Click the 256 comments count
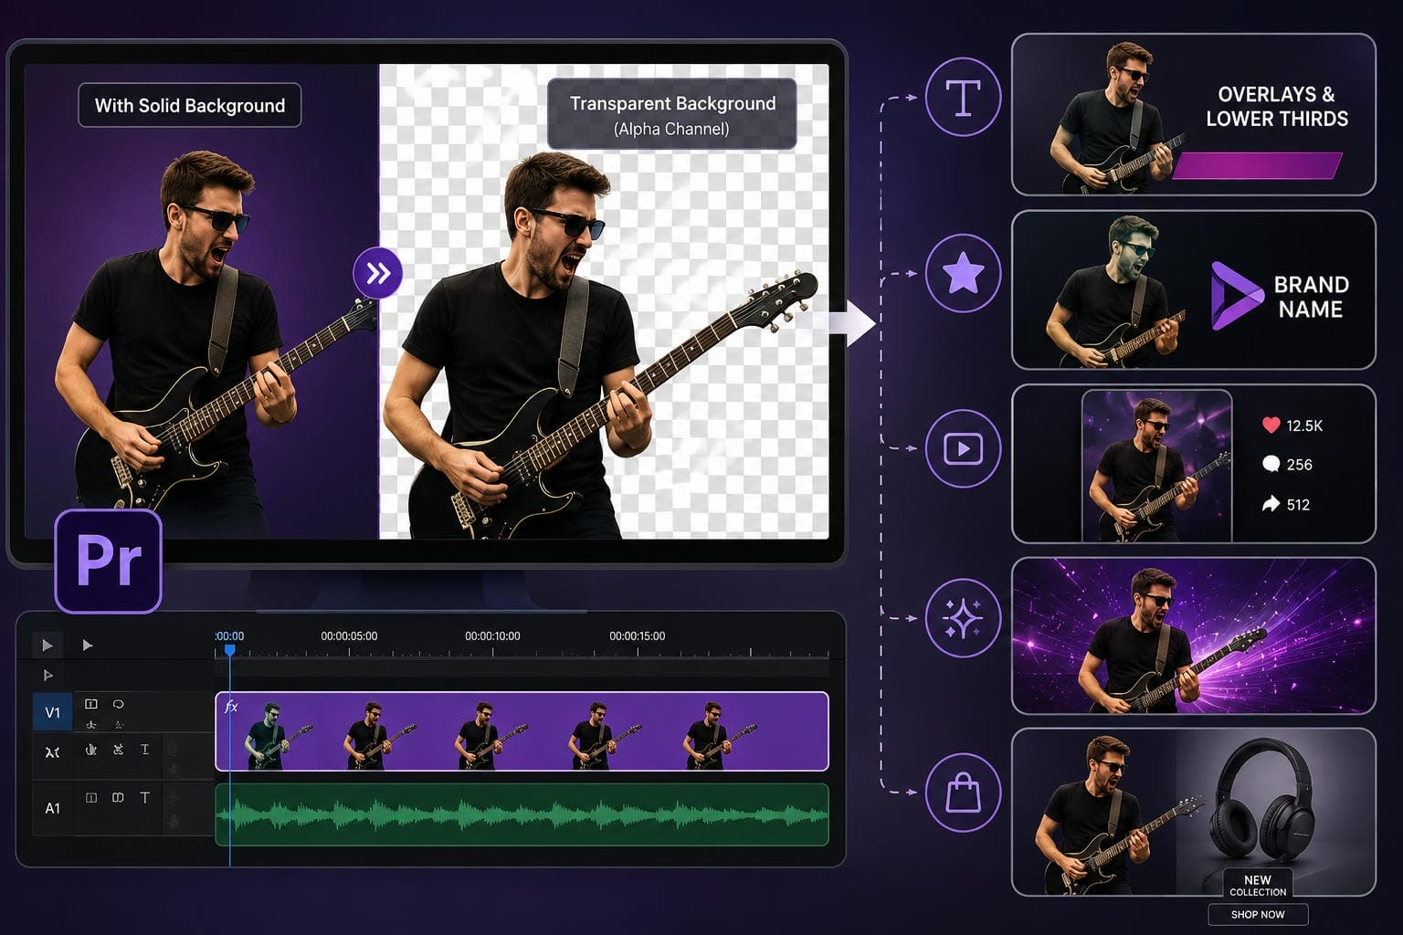 pos(1299,465)
